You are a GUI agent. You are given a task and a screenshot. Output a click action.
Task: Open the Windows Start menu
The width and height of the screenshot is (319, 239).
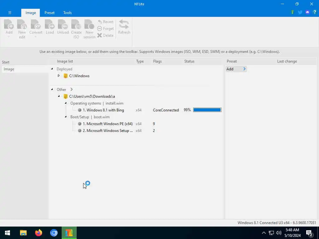pyautogui.click(x=7, y=233)
